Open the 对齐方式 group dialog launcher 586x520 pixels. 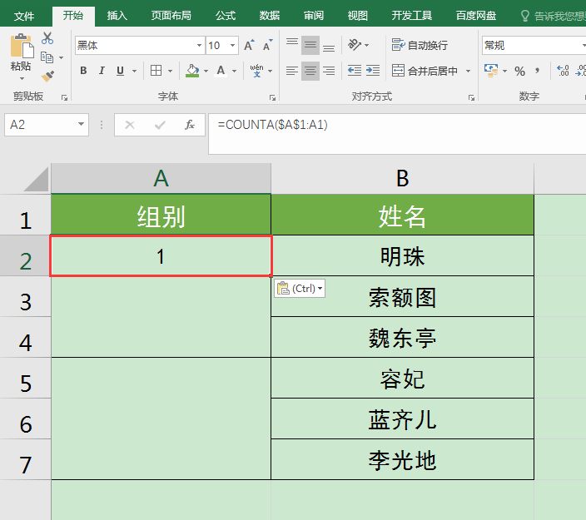pyautogui.click(x=471, y=98)
